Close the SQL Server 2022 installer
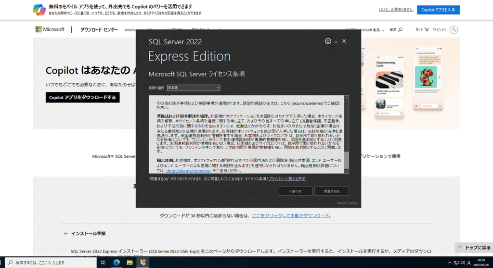493x268 pixels. click(344, 41)
